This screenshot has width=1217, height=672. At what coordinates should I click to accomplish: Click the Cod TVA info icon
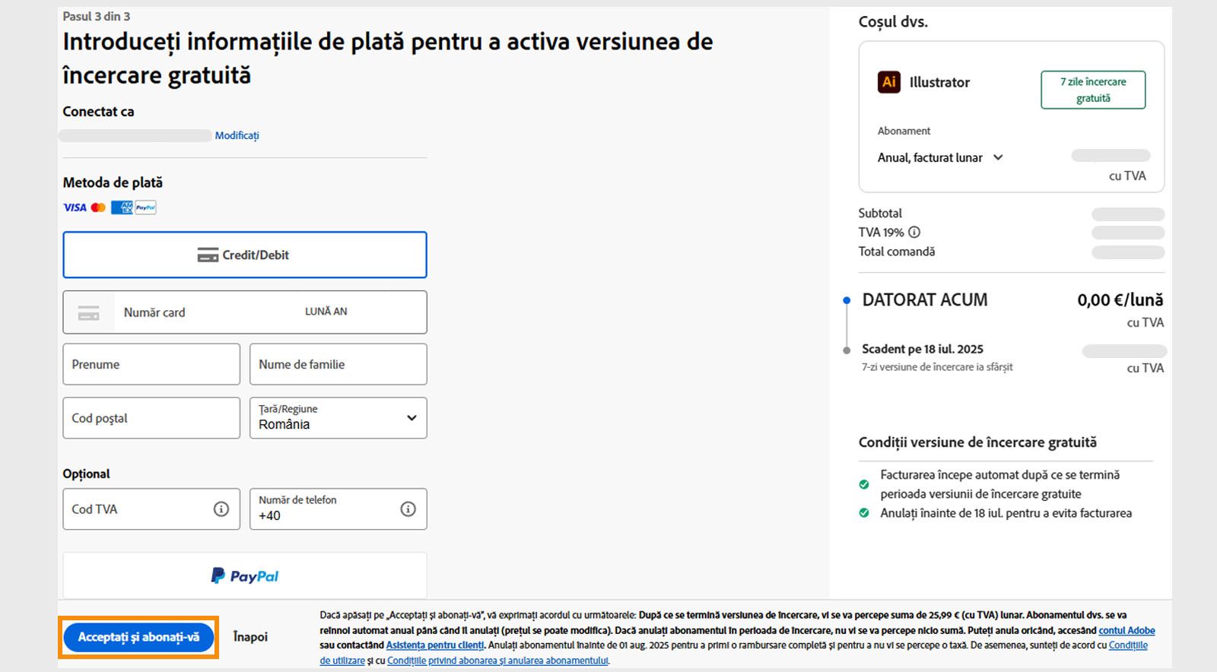(221, 509)
